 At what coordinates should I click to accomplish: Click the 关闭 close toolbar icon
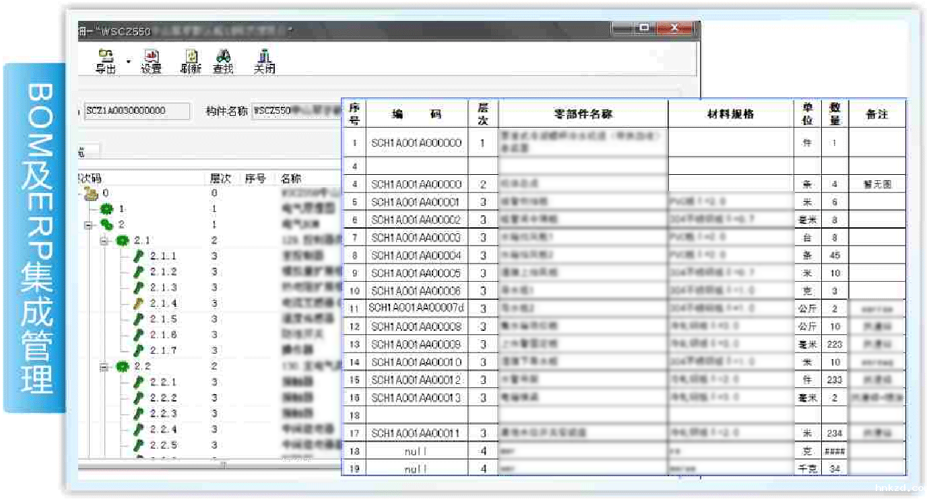coord(264,61)
